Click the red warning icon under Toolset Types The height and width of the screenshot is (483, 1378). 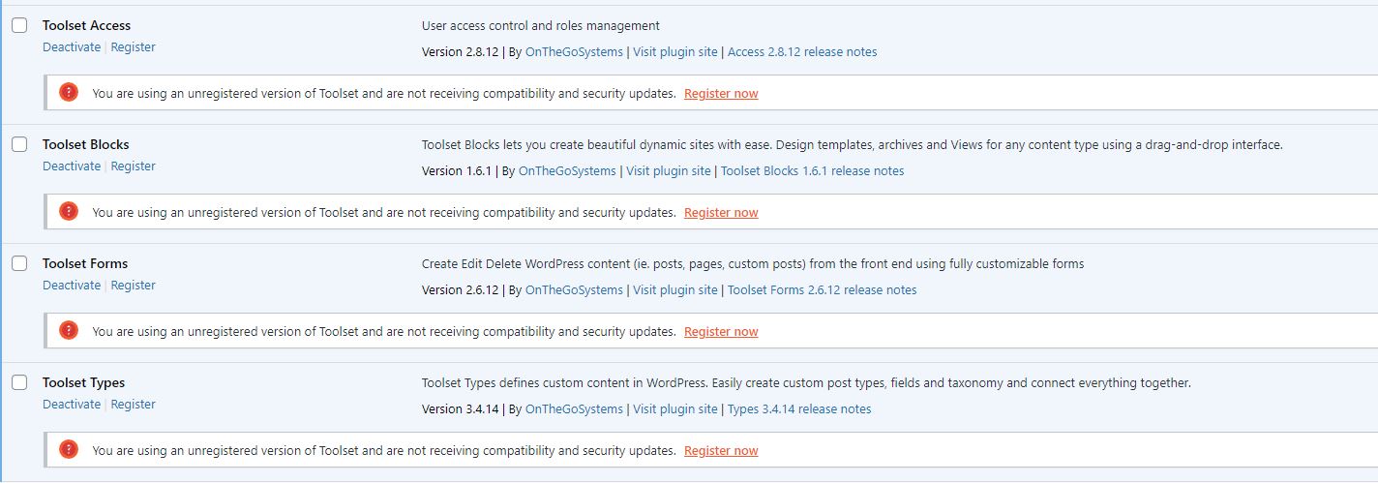[x=69, y=450]
